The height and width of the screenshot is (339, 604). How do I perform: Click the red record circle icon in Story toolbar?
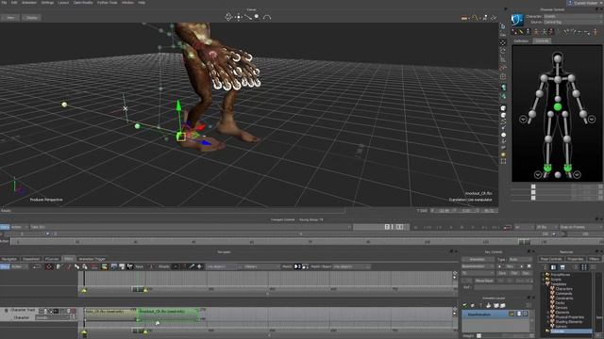coord(49,266)
